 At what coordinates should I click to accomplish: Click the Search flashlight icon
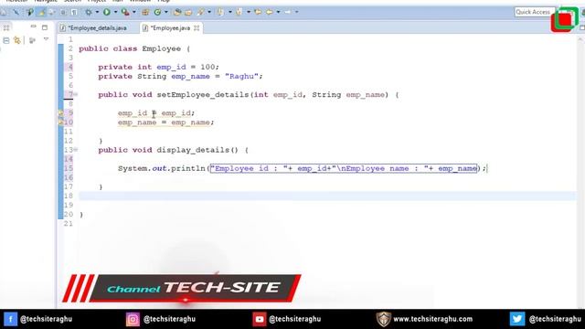(201, 12)
